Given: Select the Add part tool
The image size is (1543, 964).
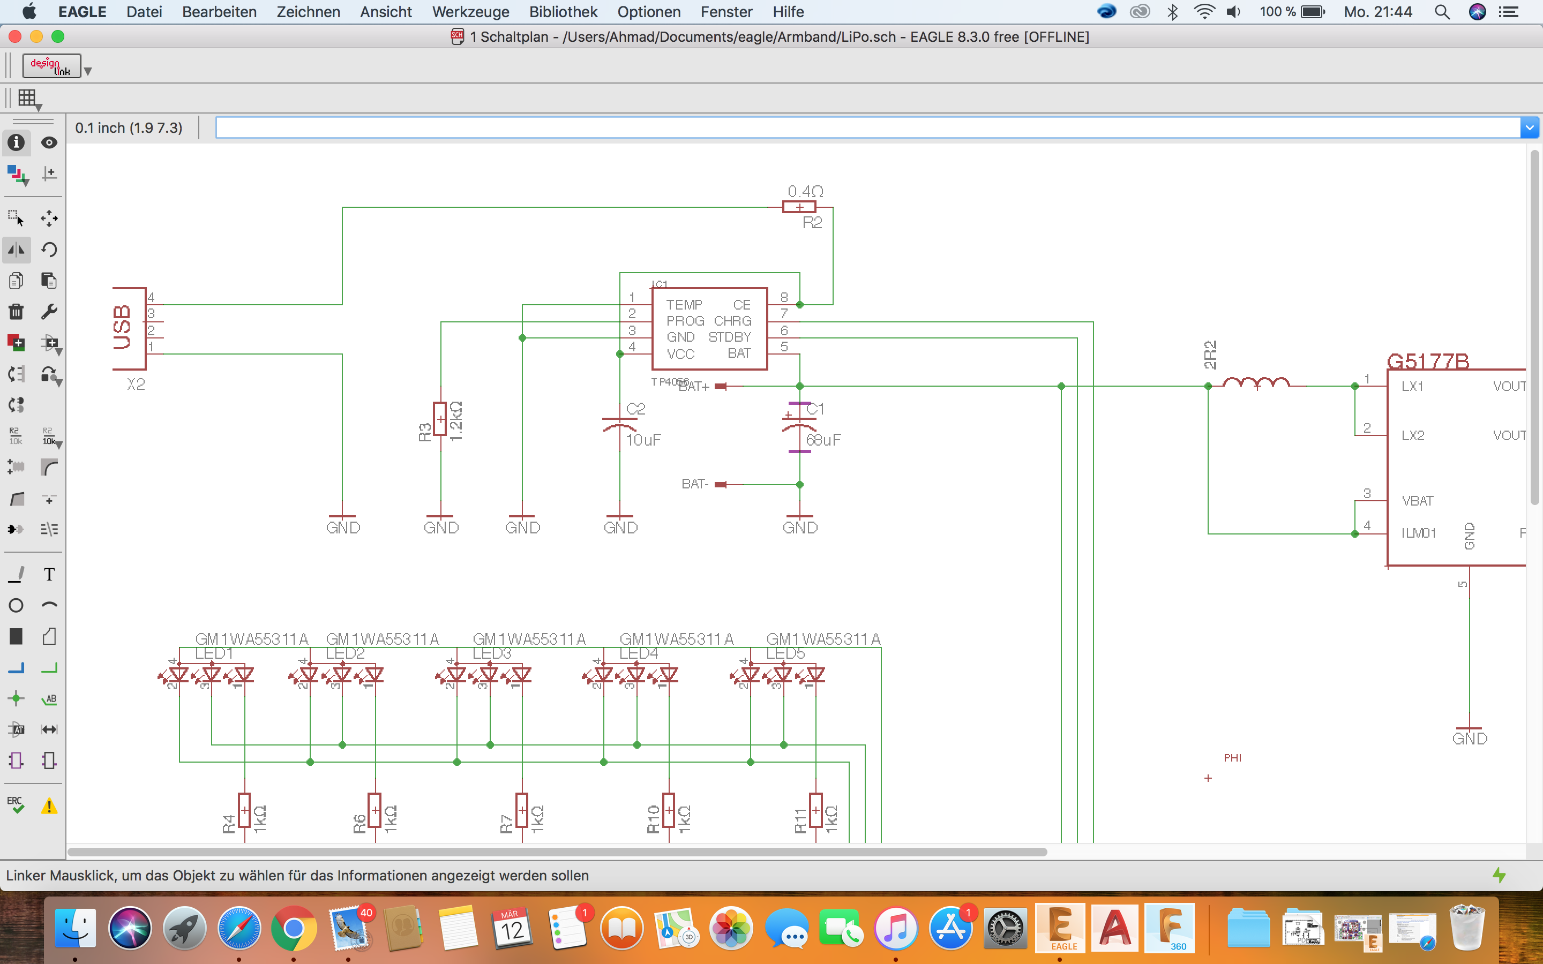Looking at the screenshot, I should (17, 343).
